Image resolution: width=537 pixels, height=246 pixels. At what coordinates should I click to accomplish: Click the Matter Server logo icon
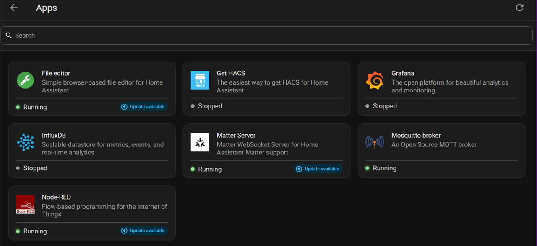click(x=200, y=142)
